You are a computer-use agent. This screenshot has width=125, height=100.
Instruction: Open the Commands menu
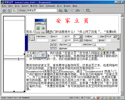(51, 6)
